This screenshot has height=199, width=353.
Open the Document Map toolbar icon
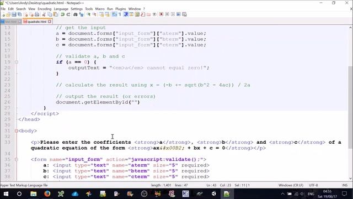click(x=137, y=14)
